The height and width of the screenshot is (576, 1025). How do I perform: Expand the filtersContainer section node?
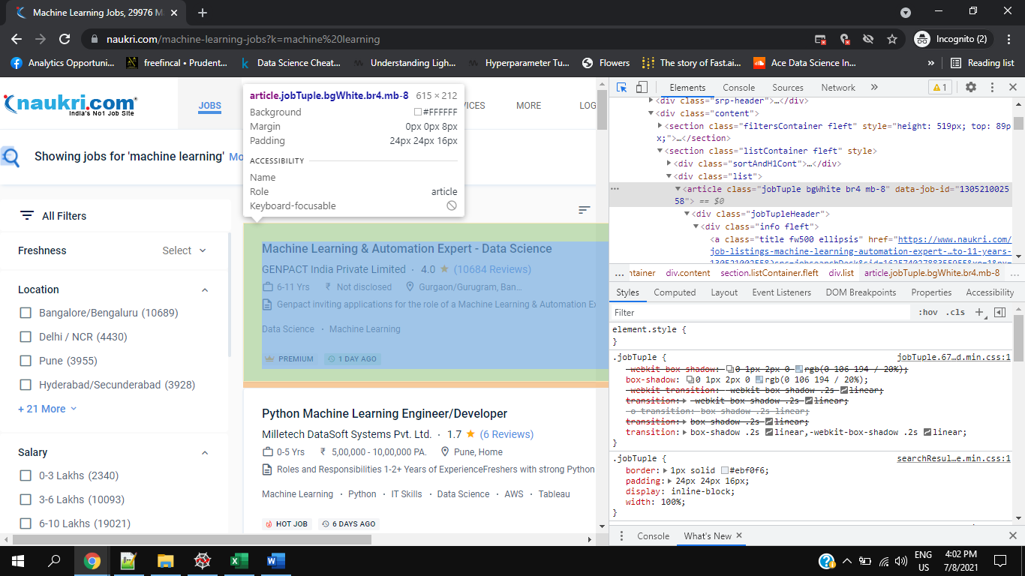pyautogui.click(x=660, y=126)
